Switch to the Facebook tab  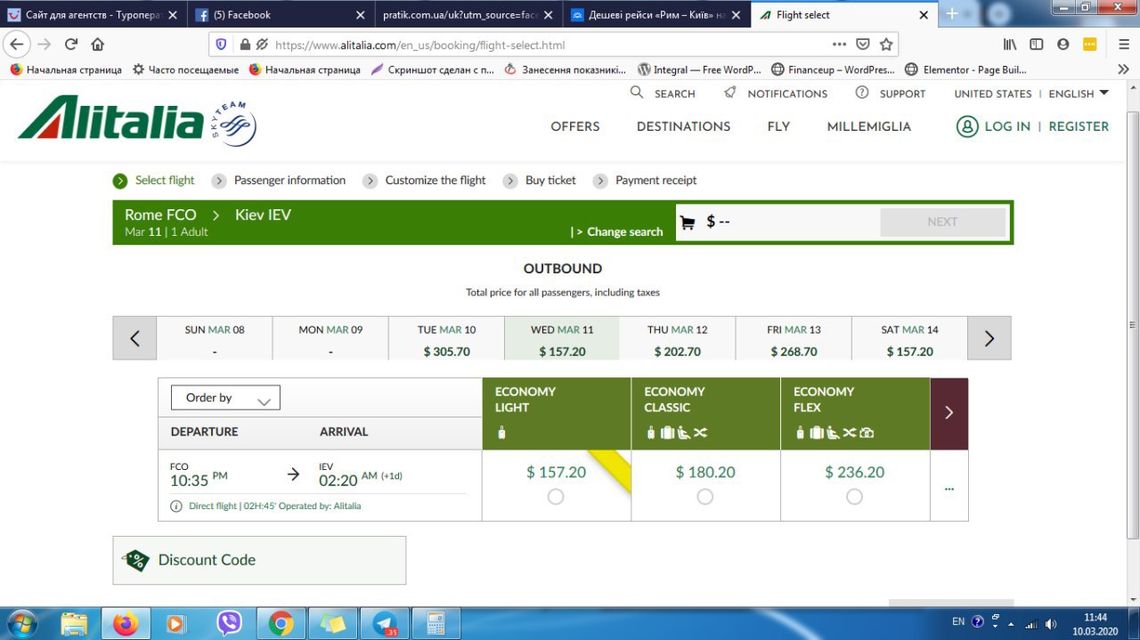click(280, 15)
